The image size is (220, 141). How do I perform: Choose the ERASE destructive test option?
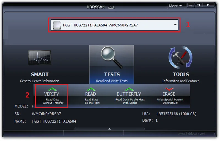coord(169,96)
